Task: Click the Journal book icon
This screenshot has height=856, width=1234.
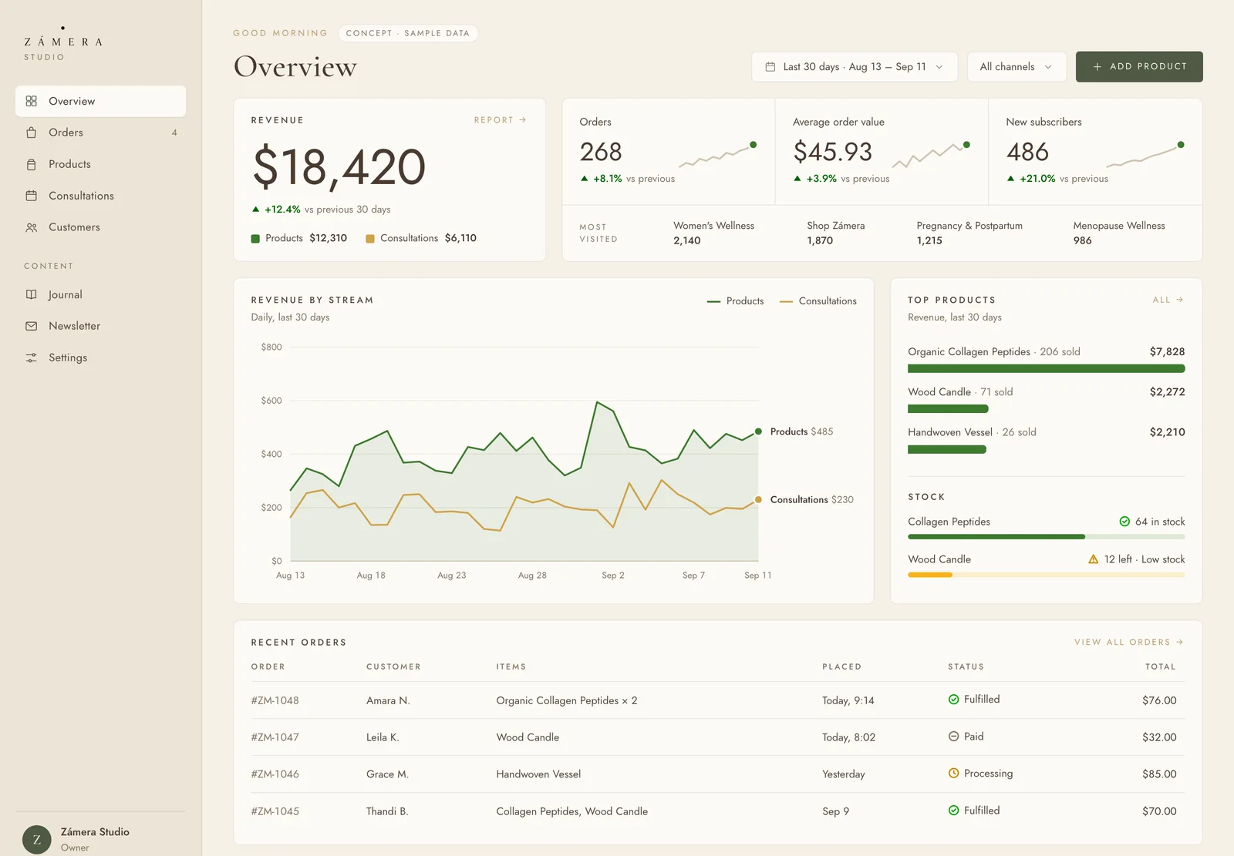Action: [x=32, y=294]
